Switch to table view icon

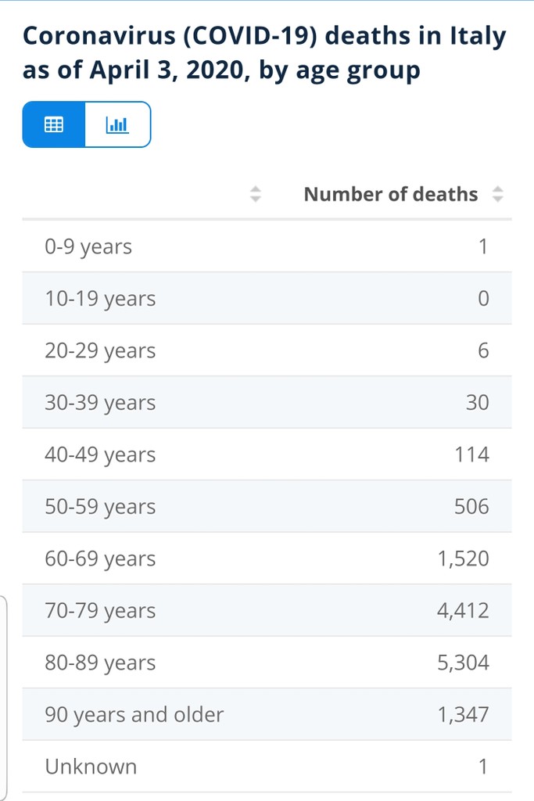click(54, 124)
